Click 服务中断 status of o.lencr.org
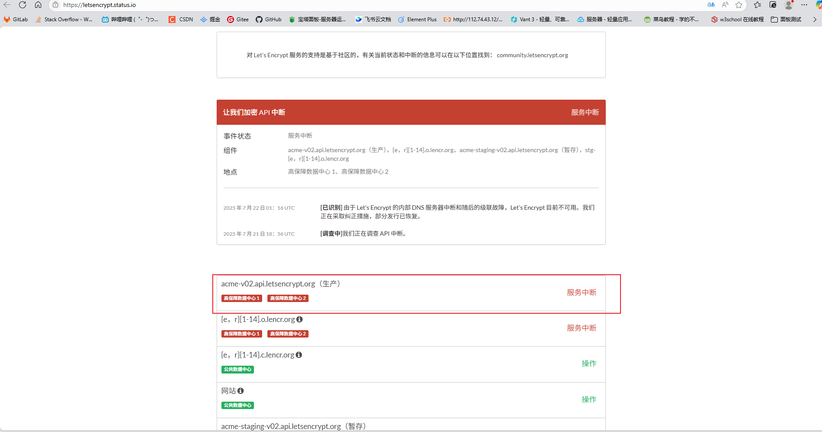Viewport: 822px width, 432px height. (582, 328)
